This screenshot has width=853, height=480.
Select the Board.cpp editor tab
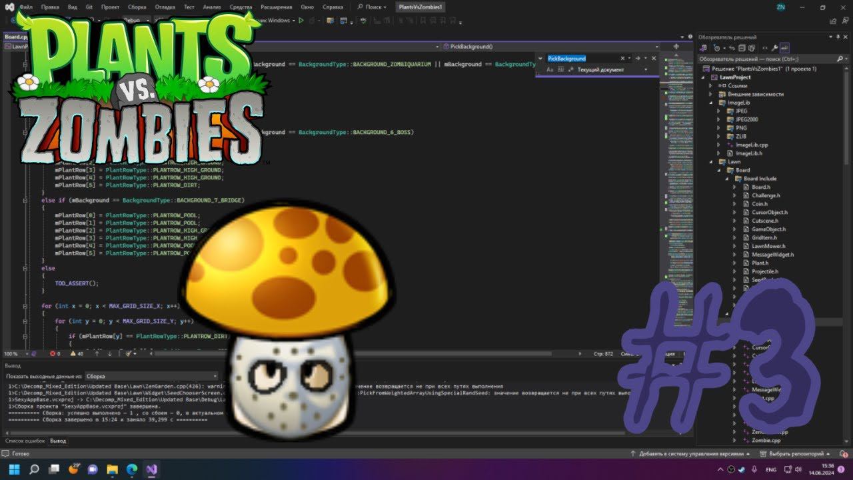click(x=15, y=37)
